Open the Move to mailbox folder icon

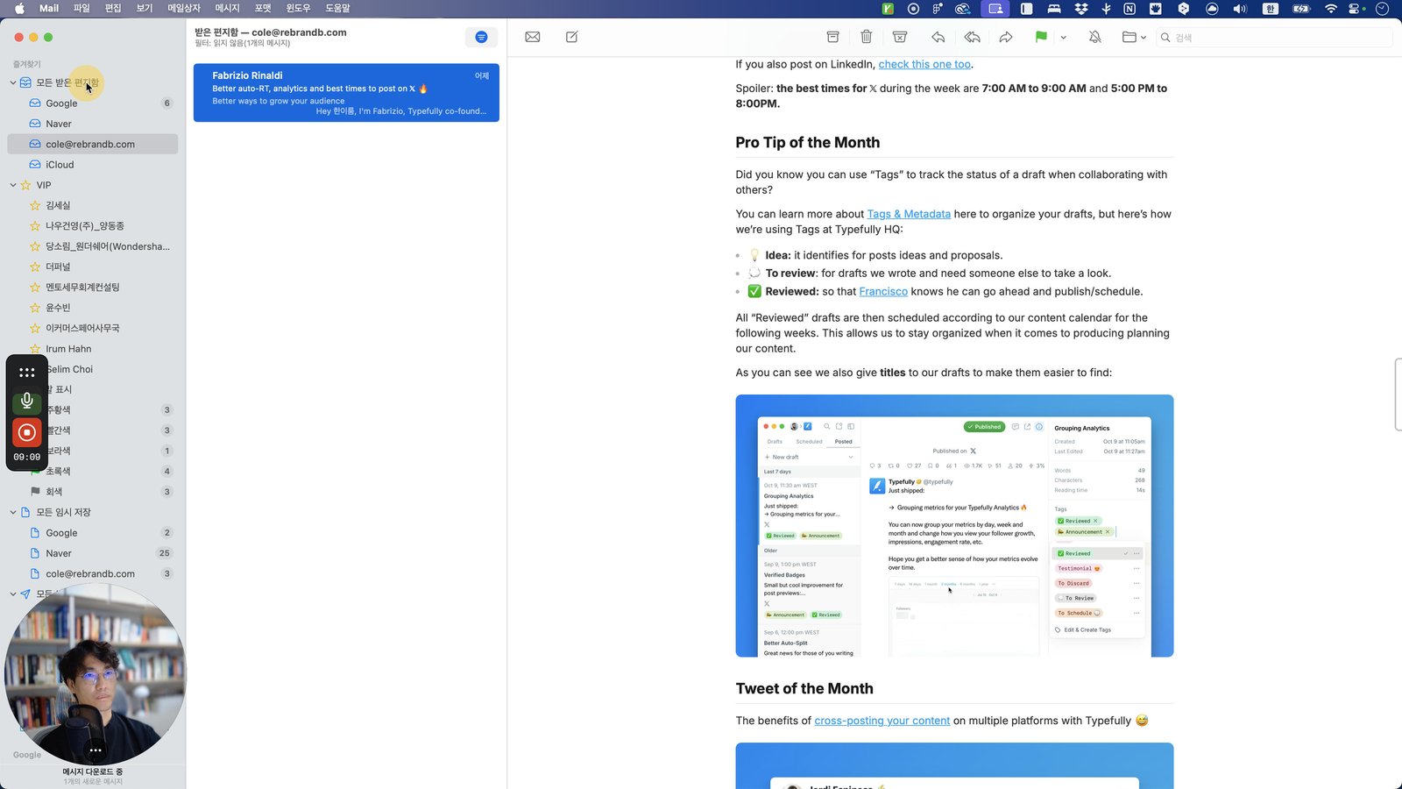(x=1129, y=37)
